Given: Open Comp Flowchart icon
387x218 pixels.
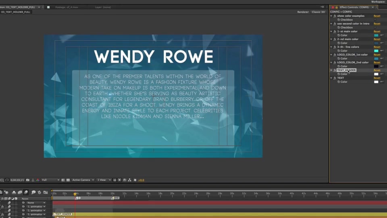Looking at the screenshot, I should 129,180.
